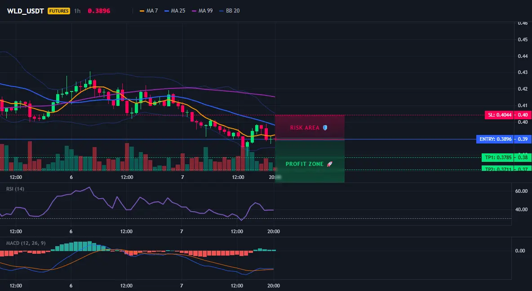Click the 40.00 level on RSI axis
532x291 pixels.
click(522, 209)
